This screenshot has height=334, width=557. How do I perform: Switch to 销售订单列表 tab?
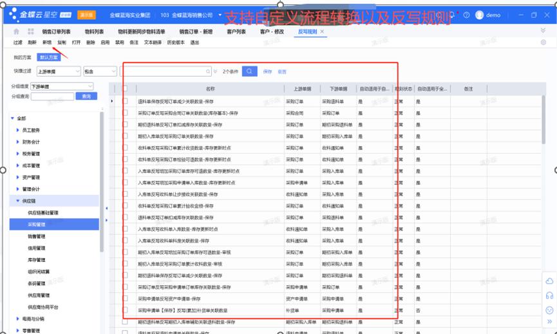point(56,32)
